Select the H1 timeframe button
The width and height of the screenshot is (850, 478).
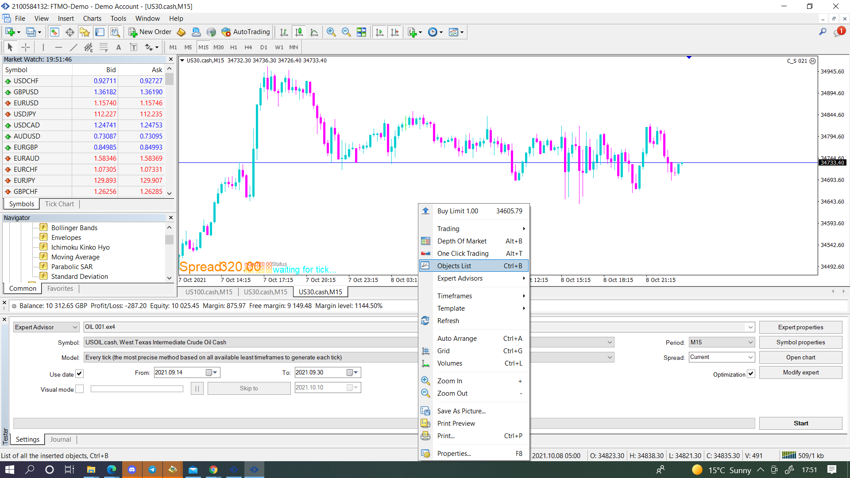234,47
